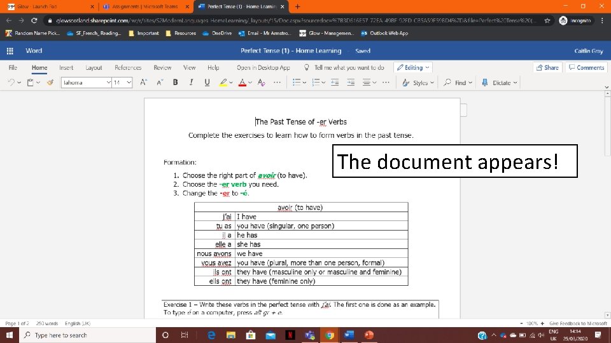
Task: Click the paragraph alignment icon
Action: click(x=367, y=83)
